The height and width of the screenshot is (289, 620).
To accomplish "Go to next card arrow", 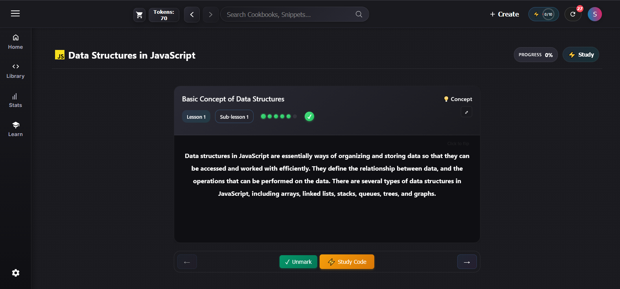I will [x=467, y=262].
